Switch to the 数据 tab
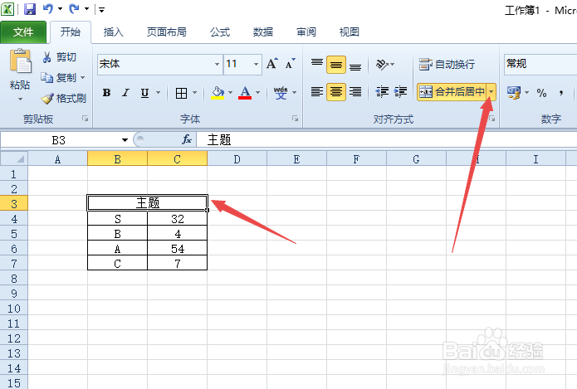The image size is (577, 389). coord(262,32)
